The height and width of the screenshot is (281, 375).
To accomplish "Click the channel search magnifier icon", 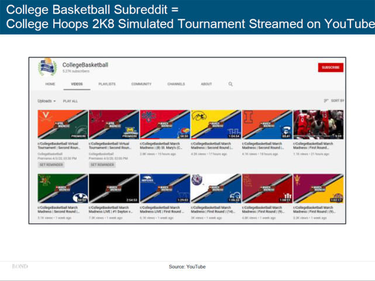I will pyautogui.click(x=230, y=84).
